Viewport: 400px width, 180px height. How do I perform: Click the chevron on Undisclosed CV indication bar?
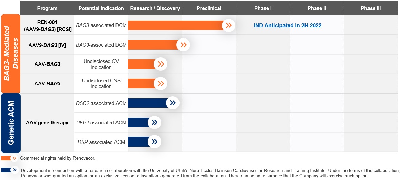tap(161, 64)
